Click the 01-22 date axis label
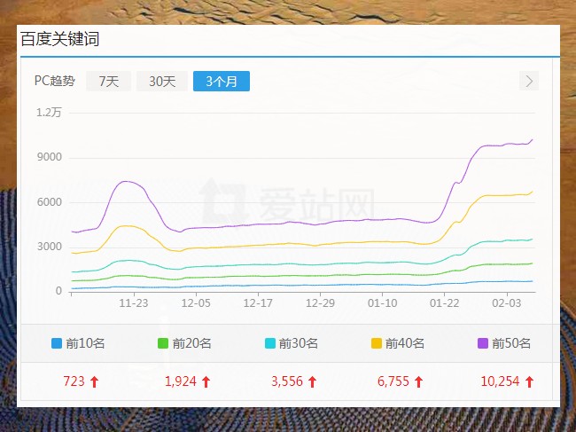 coord(445,303)
